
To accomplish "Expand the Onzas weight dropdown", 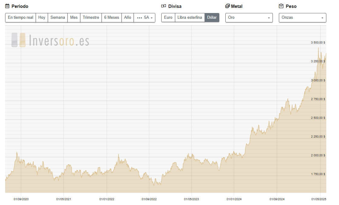I will tap(302, 18).
